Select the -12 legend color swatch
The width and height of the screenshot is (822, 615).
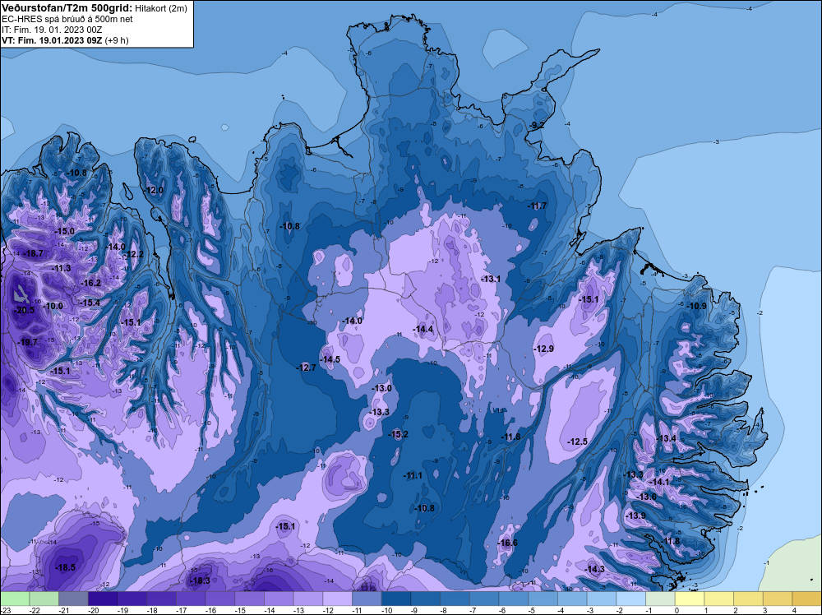337,599
